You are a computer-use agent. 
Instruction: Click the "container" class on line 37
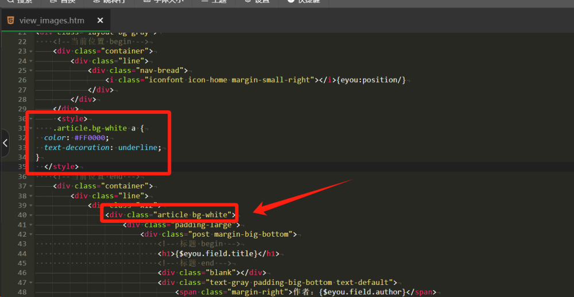click(x=125, y=186)
